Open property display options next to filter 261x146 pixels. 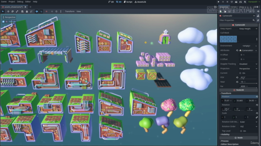258,20
